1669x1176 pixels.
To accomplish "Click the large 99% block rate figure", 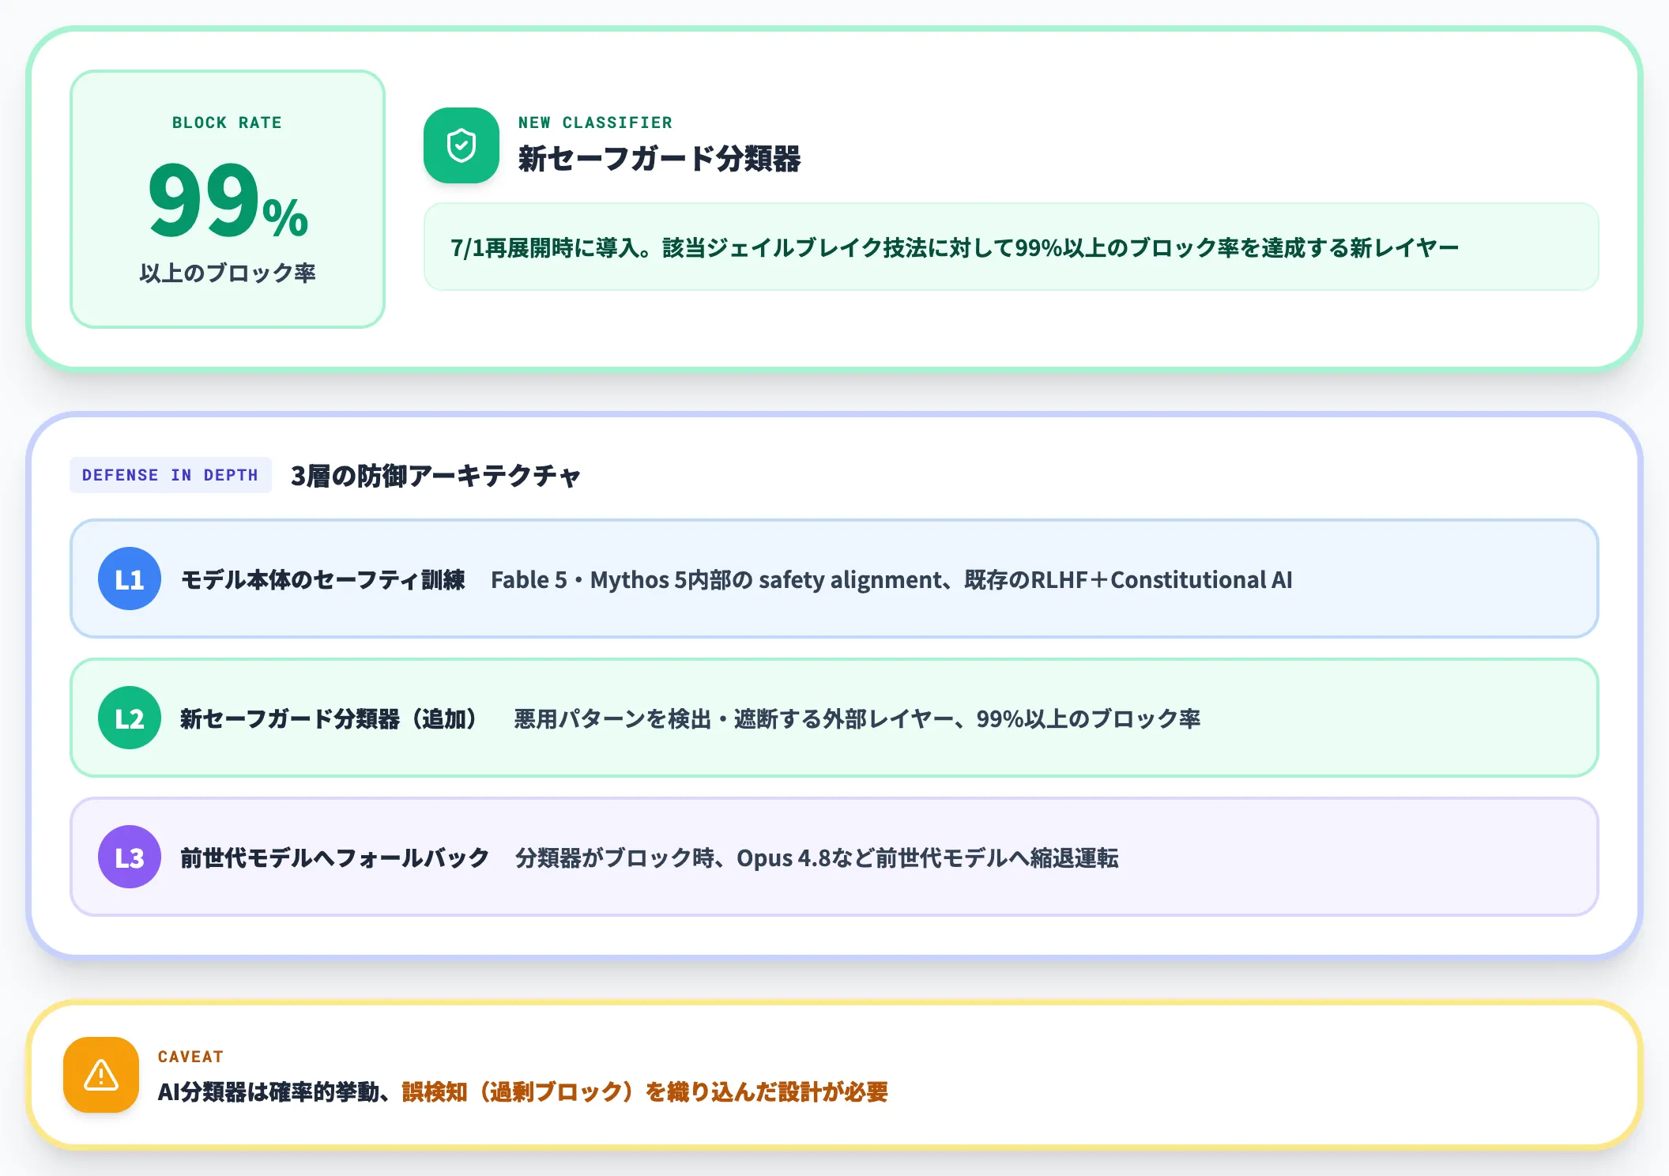I will [x=228, y=201].
